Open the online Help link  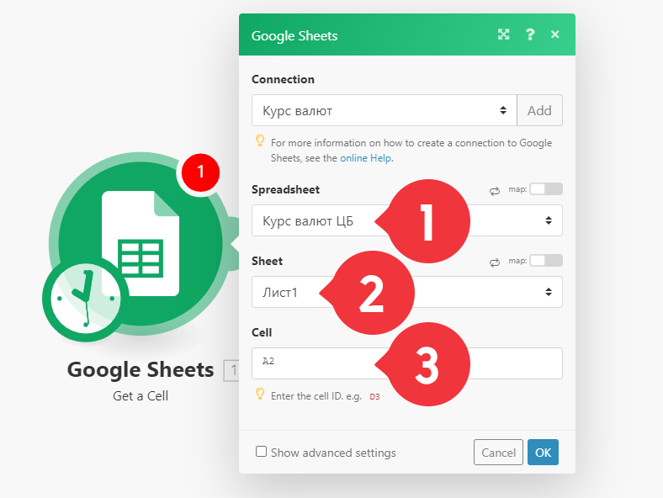point(366,158)
